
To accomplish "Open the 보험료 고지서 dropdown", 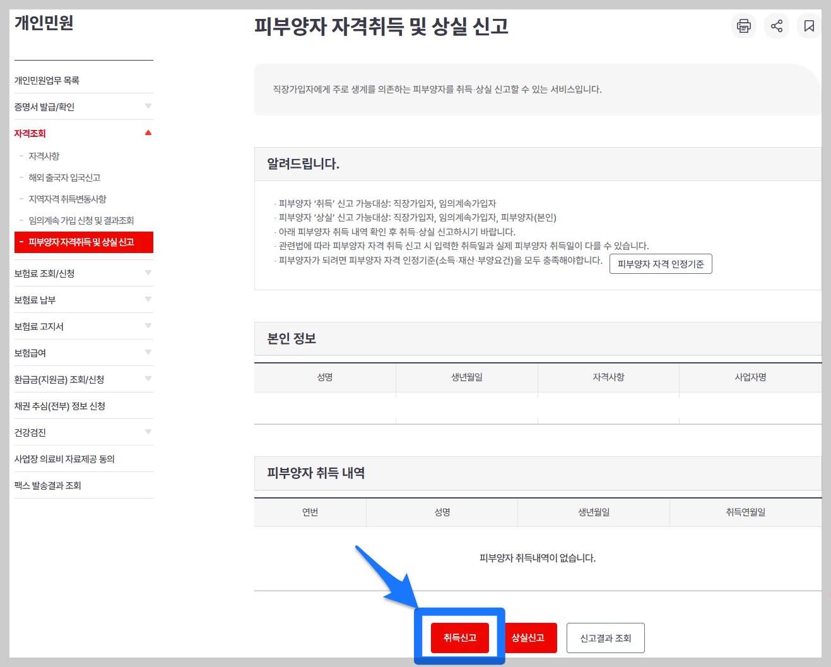I will tap(83, 326).
